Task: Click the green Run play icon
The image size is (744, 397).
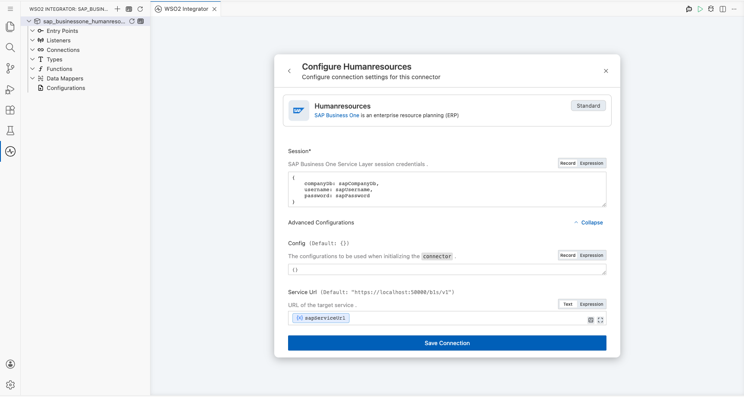Action: pyautogui.click(x=700, y=9)
